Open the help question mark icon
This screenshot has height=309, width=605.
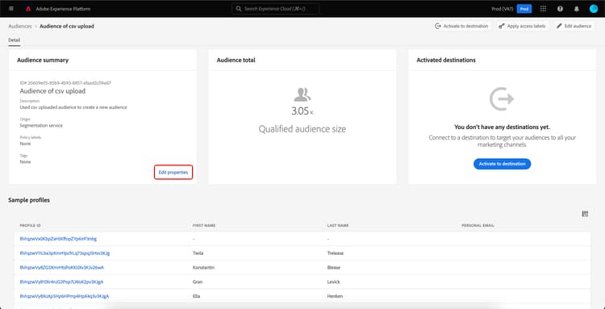click(x=560, y=9)
